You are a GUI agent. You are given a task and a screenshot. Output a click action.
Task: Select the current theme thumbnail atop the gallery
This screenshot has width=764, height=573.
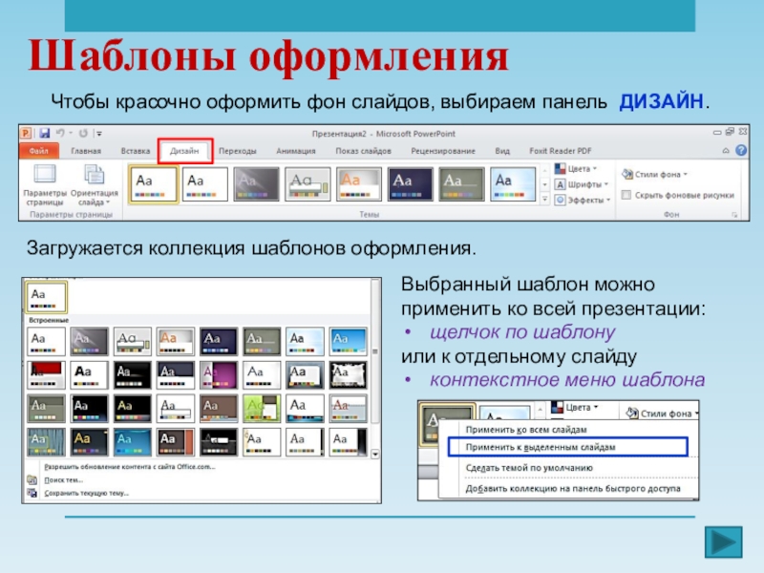coord(46,297)
